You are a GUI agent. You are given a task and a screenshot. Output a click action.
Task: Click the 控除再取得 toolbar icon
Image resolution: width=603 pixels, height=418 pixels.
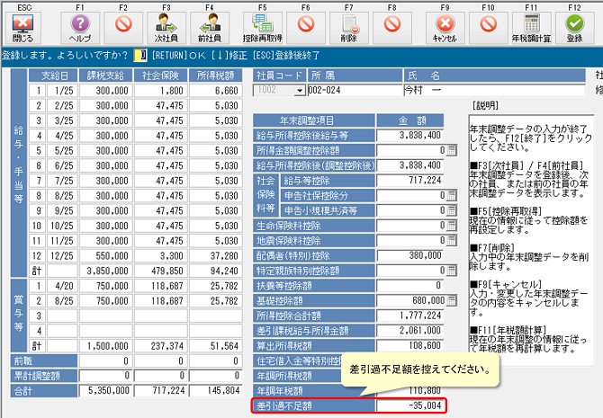263,27
